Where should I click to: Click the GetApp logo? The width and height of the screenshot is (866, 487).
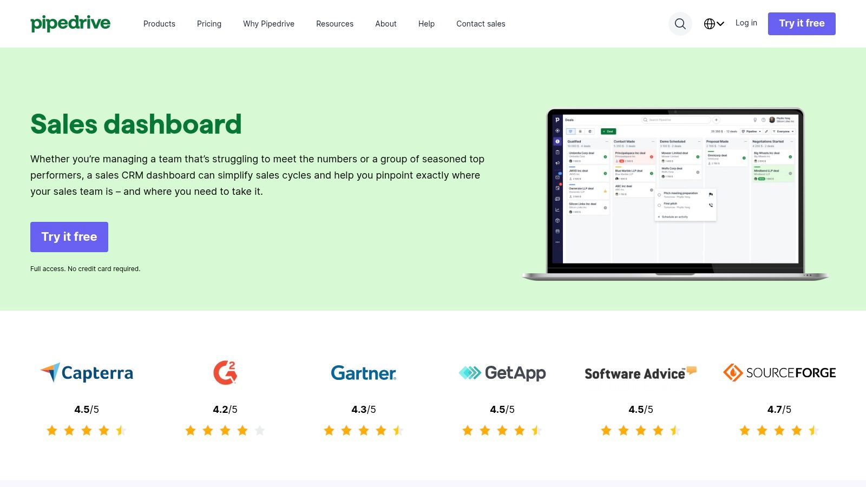click(502, 373)
